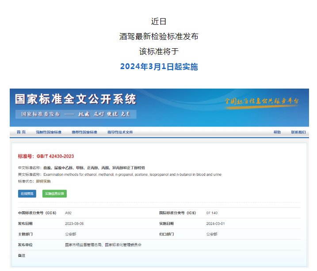Click the blue 2024年3月1日起实施 heading
Image resolution: width=317 pixels, height=271 pixels.
click(159, 67)
